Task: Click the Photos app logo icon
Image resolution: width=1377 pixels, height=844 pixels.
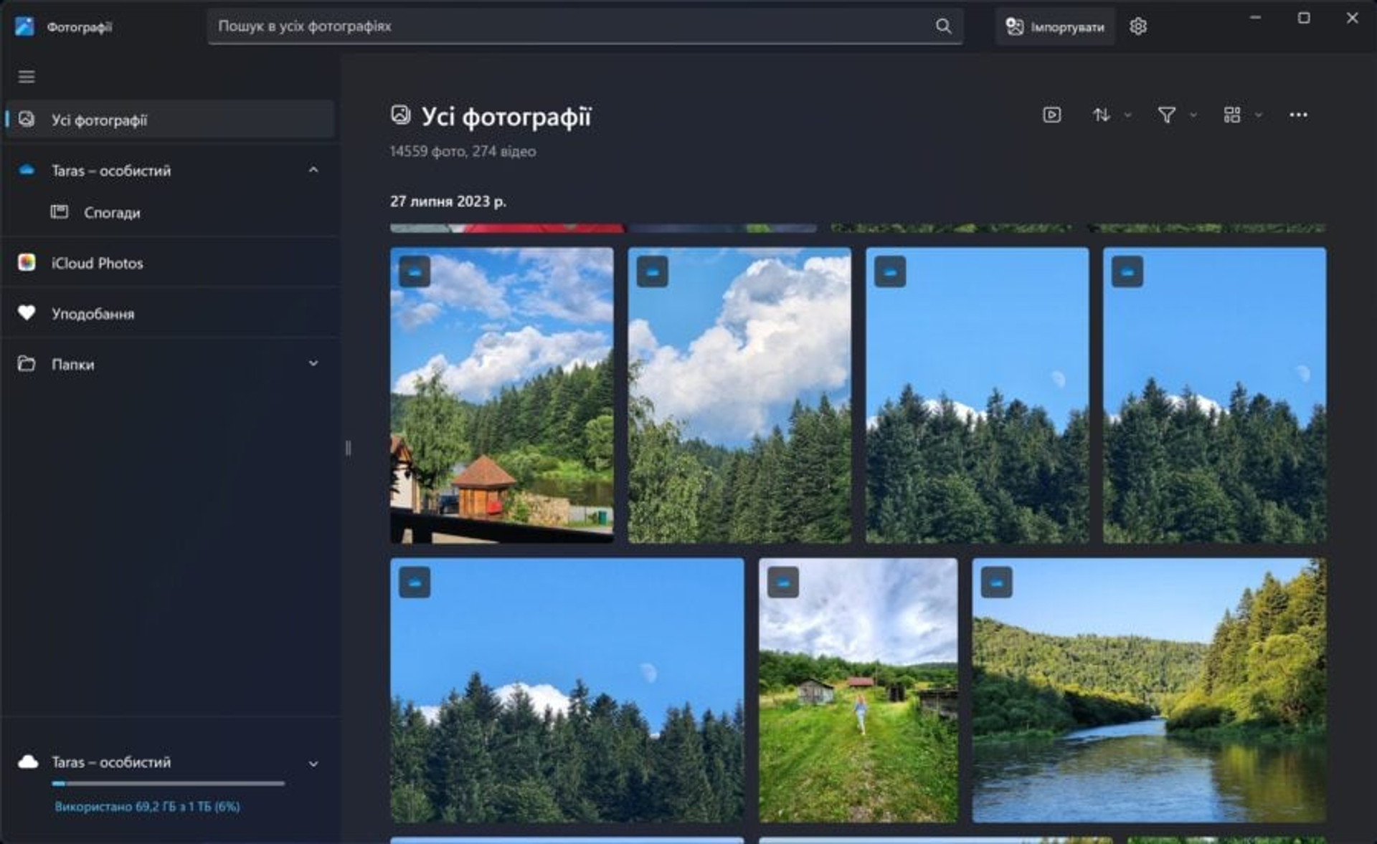Action: click(24, 27)
